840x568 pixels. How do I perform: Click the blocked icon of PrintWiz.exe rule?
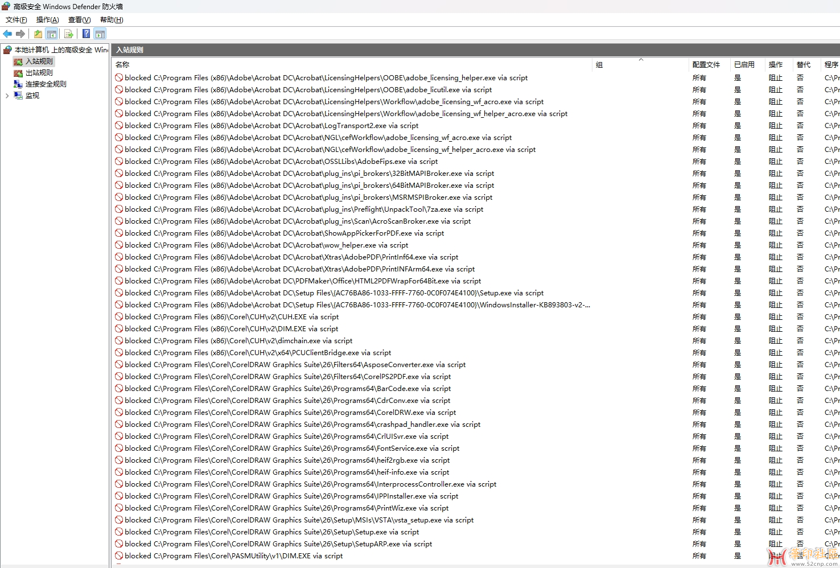coord(119,508)
